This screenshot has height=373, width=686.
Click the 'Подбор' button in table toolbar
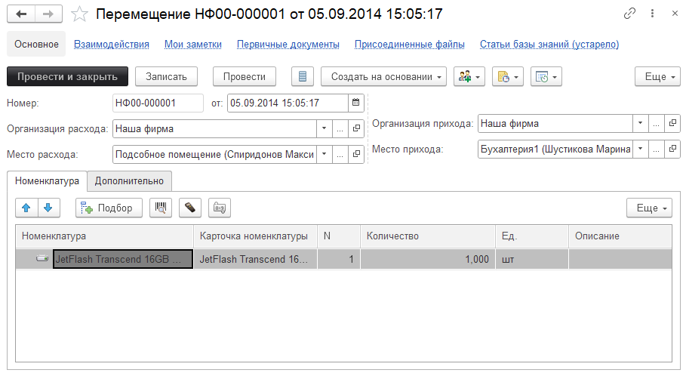point(109,208)
